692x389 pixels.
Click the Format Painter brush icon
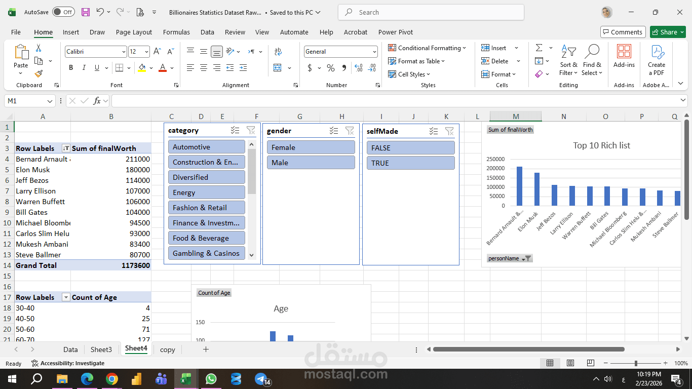39,73
